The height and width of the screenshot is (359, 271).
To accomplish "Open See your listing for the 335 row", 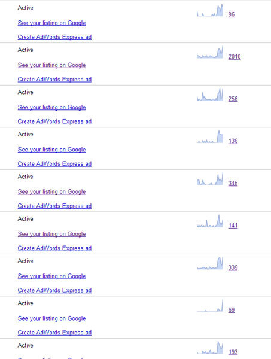I will pos(51,276).
